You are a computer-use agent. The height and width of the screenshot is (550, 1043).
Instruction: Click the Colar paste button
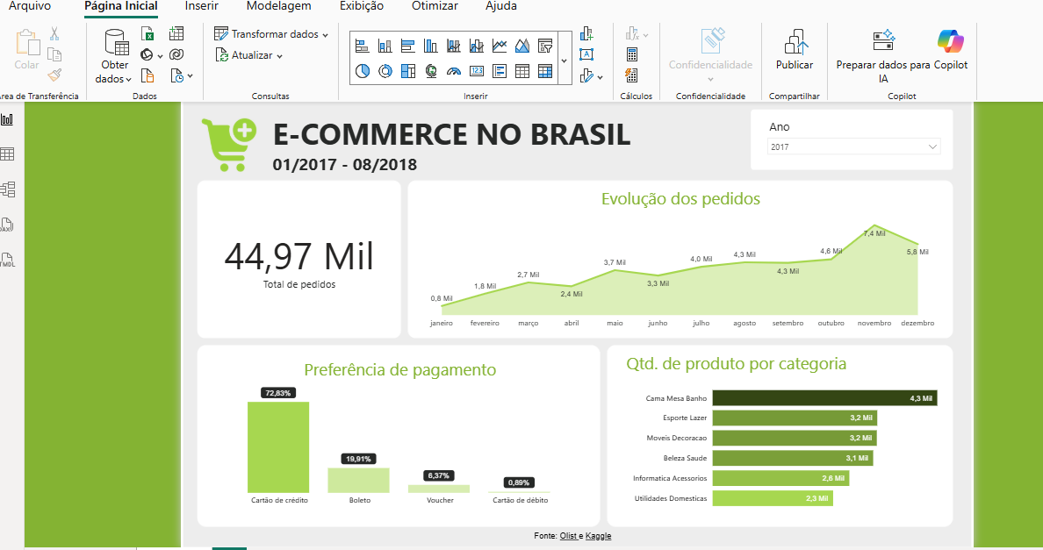tap(26, 50)
